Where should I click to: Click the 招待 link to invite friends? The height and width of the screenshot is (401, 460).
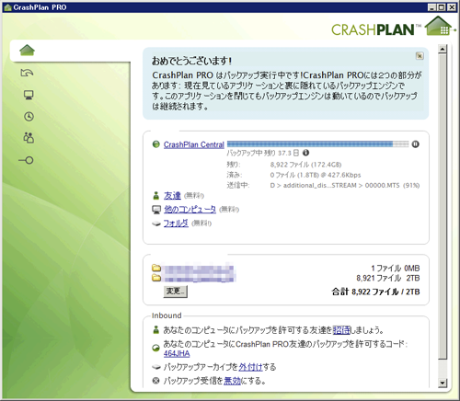click(x=341, y=330)
